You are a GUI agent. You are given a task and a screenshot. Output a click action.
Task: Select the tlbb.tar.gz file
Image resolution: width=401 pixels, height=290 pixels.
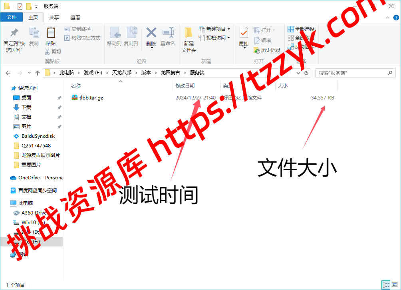point(91,98)
